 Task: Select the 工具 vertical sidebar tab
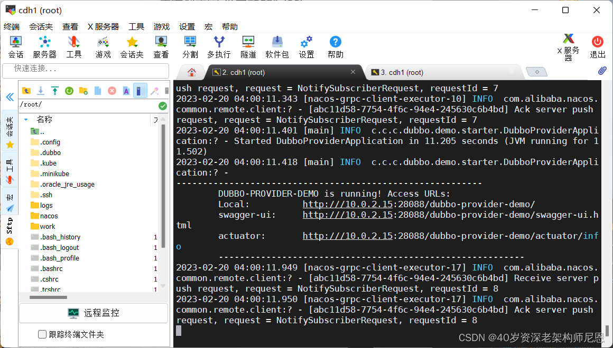click(x=10, y=170)
